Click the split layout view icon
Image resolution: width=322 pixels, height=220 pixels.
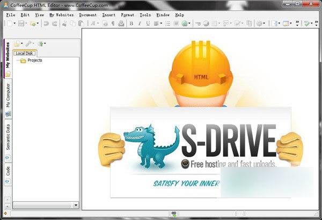275,24
